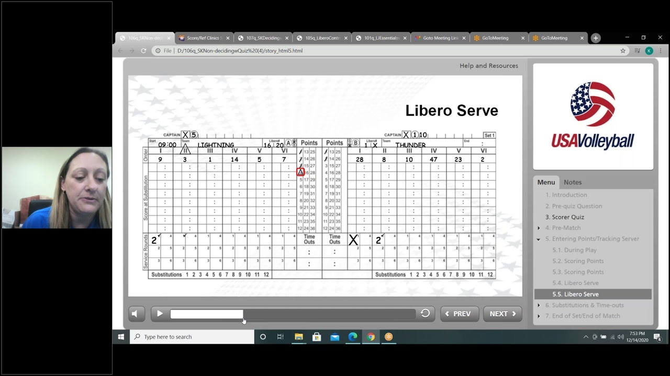This screenshot has width=670, height=376.
Task: Advance to the next slide with NEXT
Action: point(502,314)
